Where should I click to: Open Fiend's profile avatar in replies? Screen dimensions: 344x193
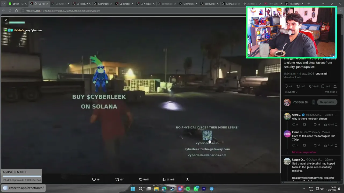(287, 134)
